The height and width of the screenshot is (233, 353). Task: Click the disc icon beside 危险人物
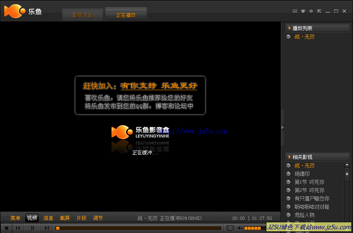pyautogui.click(x=288, y=215)
